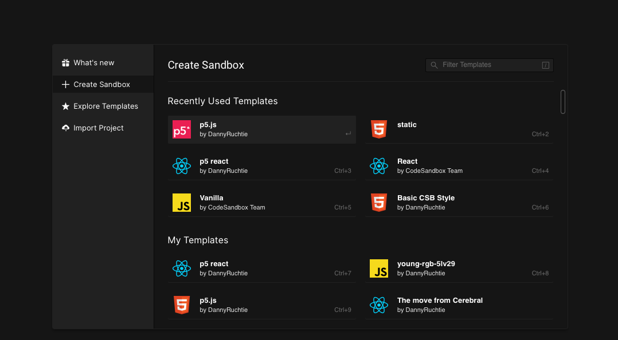
Task: Click the My Templates heading
Action: (198, 240)
